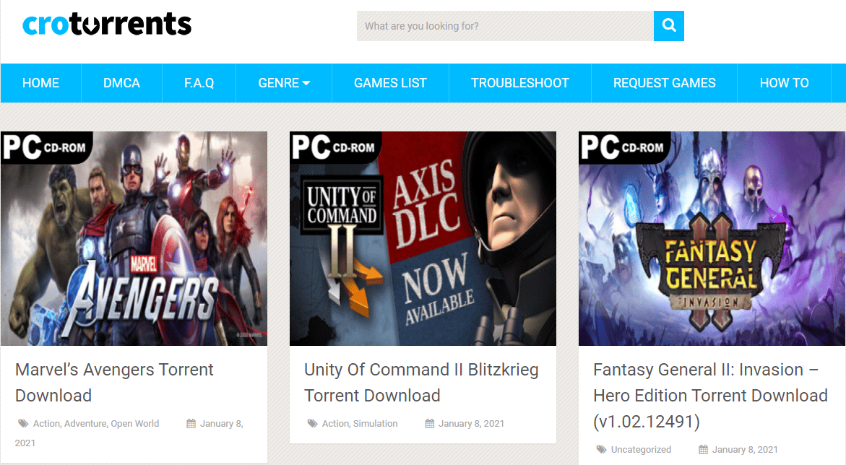
Task: Click the tag icon beside Action, Adventure
Action: pyautogui.click(x=24, y=424)
